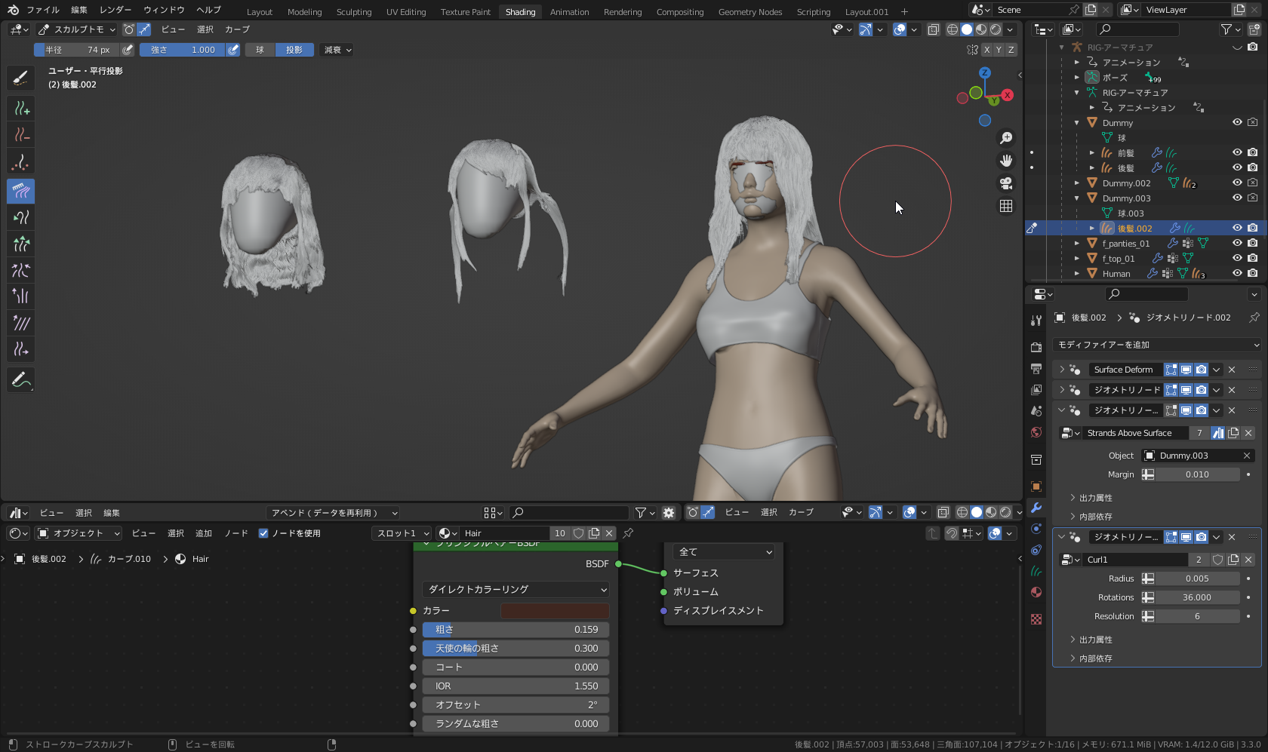1268x752 pixels.
Task: Switch to the Sculpting workspace tab
Action: pyautogui.click(x=354, y=12)
